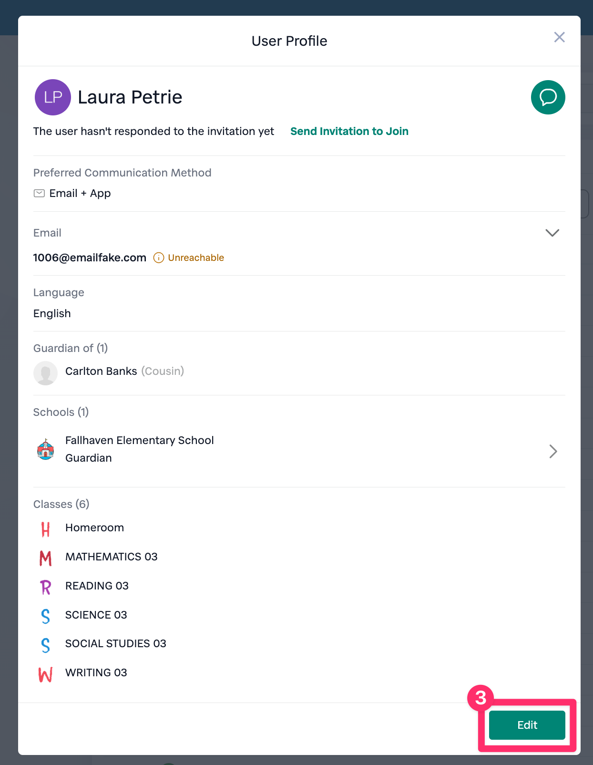This screenshot has width=593, height=765.
Task: Expand the Email section chevron
Action: click(x=552, y=233)
